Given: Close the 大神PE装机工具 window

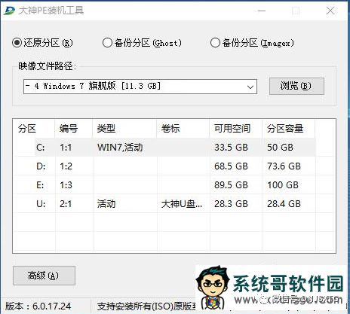Looking at the screenshot, I should (330, 11).
